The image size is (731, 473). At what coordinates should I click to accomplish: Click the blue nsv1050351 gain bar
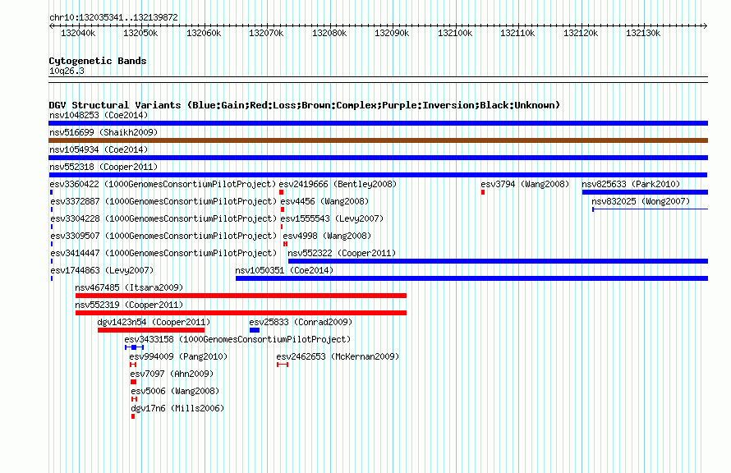pyautogui.click(x=471, y=278)
